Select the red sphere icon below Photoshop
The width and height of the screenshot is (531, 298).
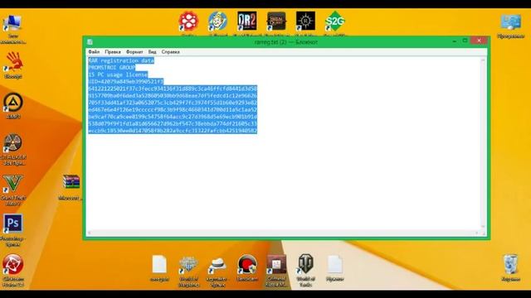coord(13,264)
